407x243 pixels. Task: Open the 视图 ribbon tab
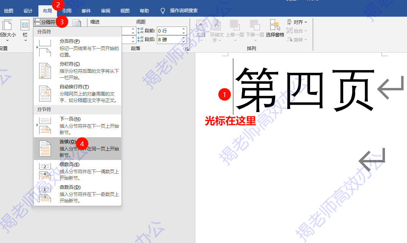(x=125, y=11)
